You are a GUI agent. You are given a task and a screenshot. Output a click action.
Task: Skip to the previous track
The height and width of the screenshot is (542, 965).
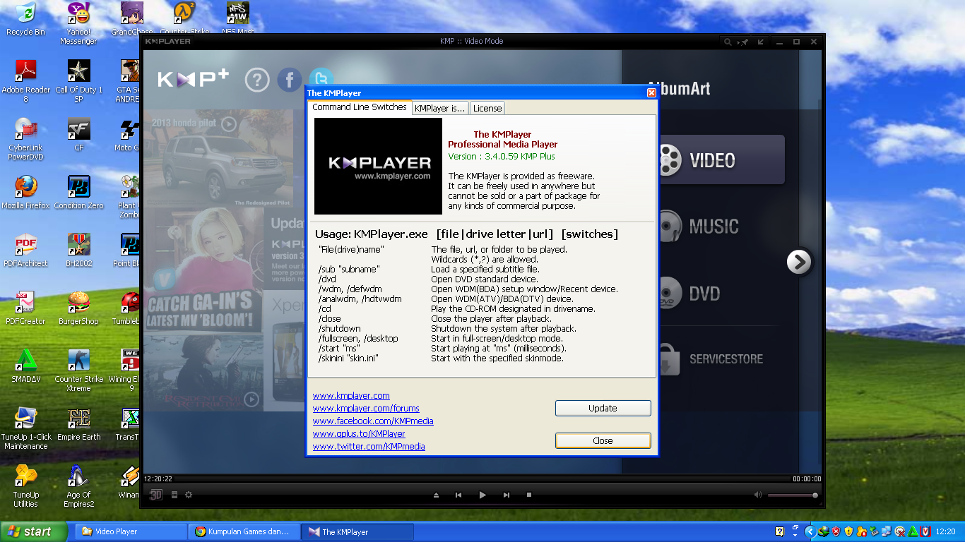pos(458,495)
